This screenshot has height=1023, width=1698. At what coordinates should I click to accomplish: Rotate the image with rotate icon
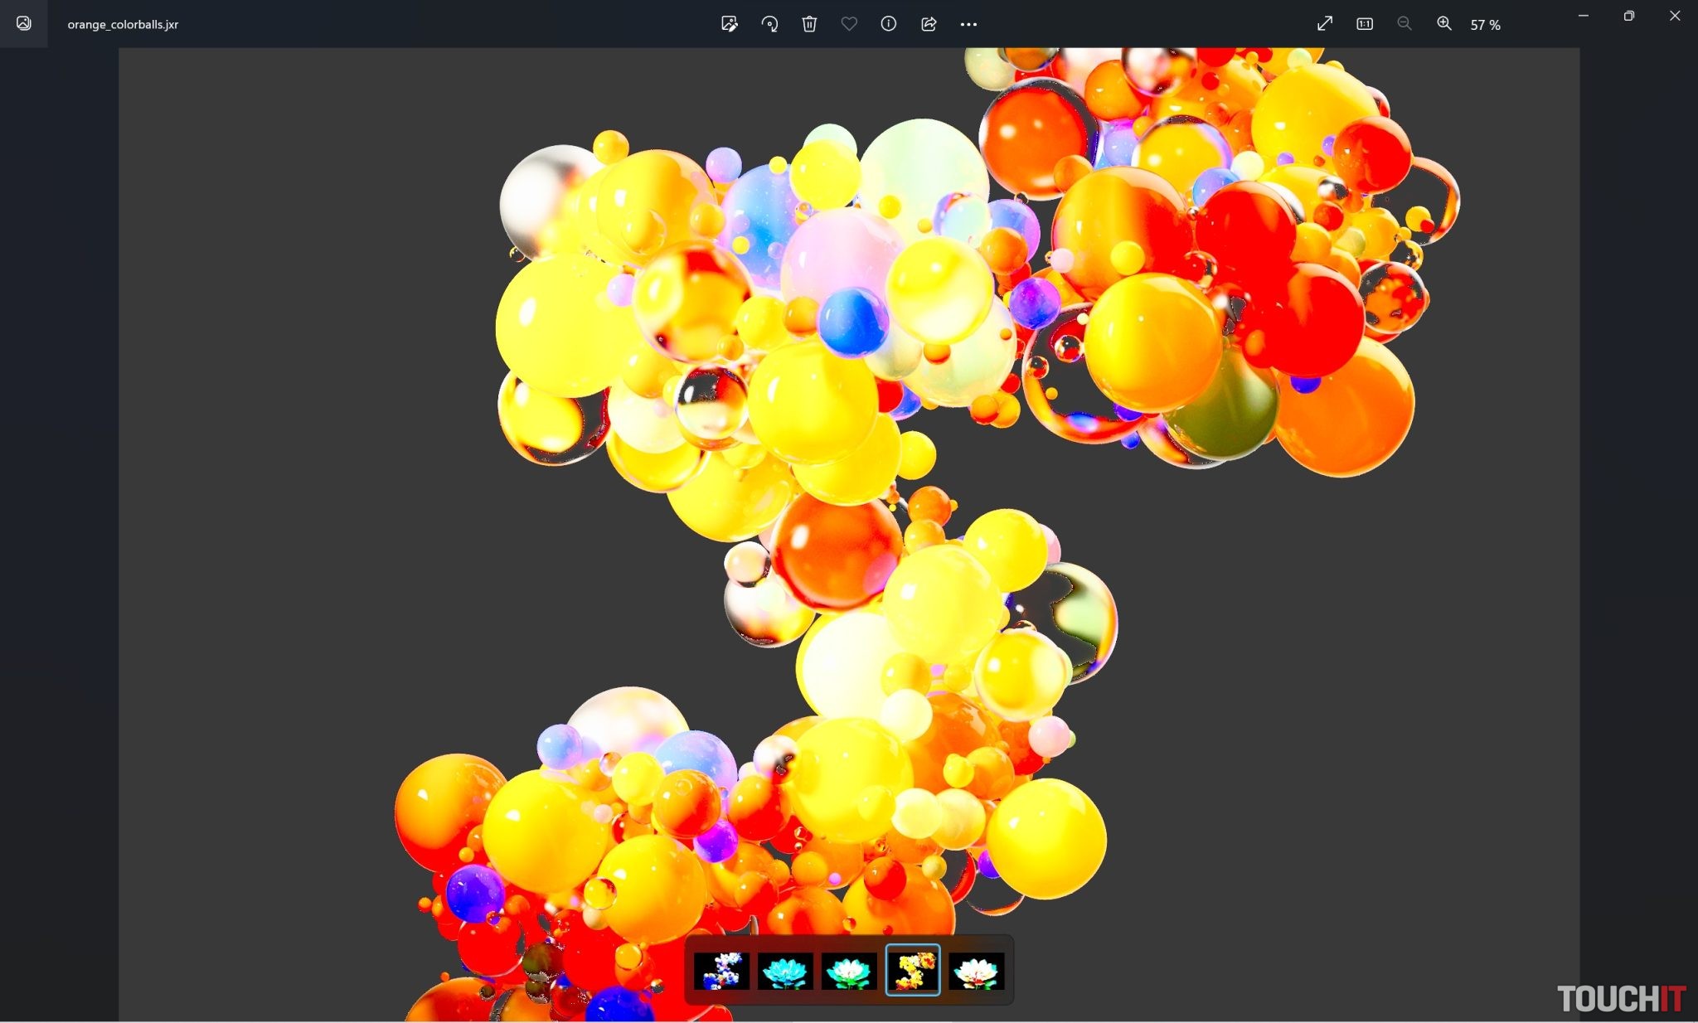tap(769, 24)
